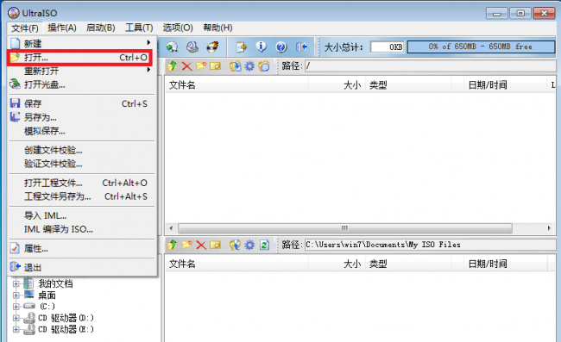
Task: Go up one folder in image pane toolbar
Action: pos(173,66)
